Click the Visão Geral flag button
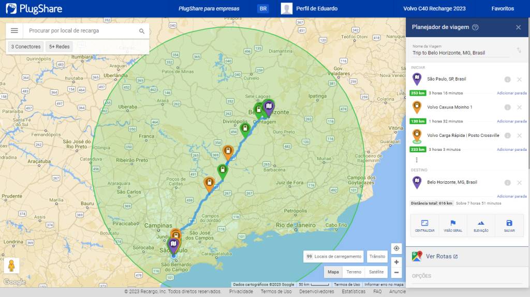This screenshot has height=297, width=530. (452, 225)
